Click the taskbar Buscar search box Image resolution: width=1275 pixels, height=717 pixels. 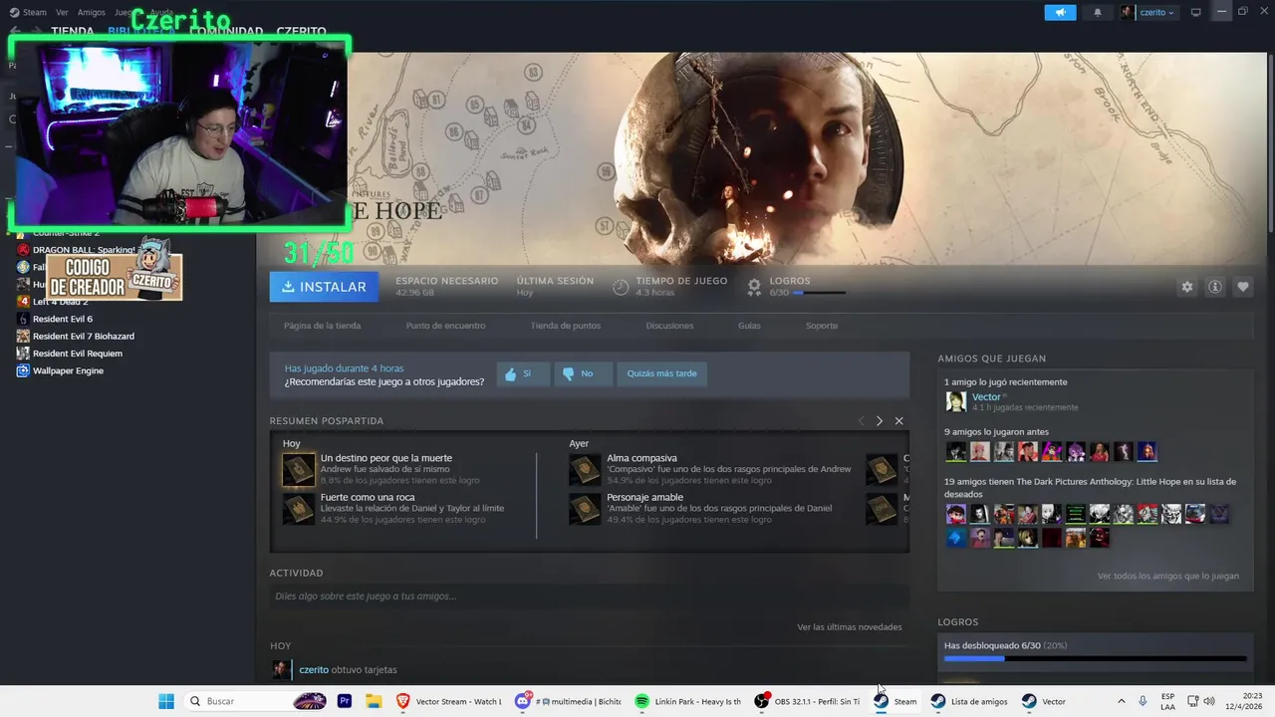point(254,701)
